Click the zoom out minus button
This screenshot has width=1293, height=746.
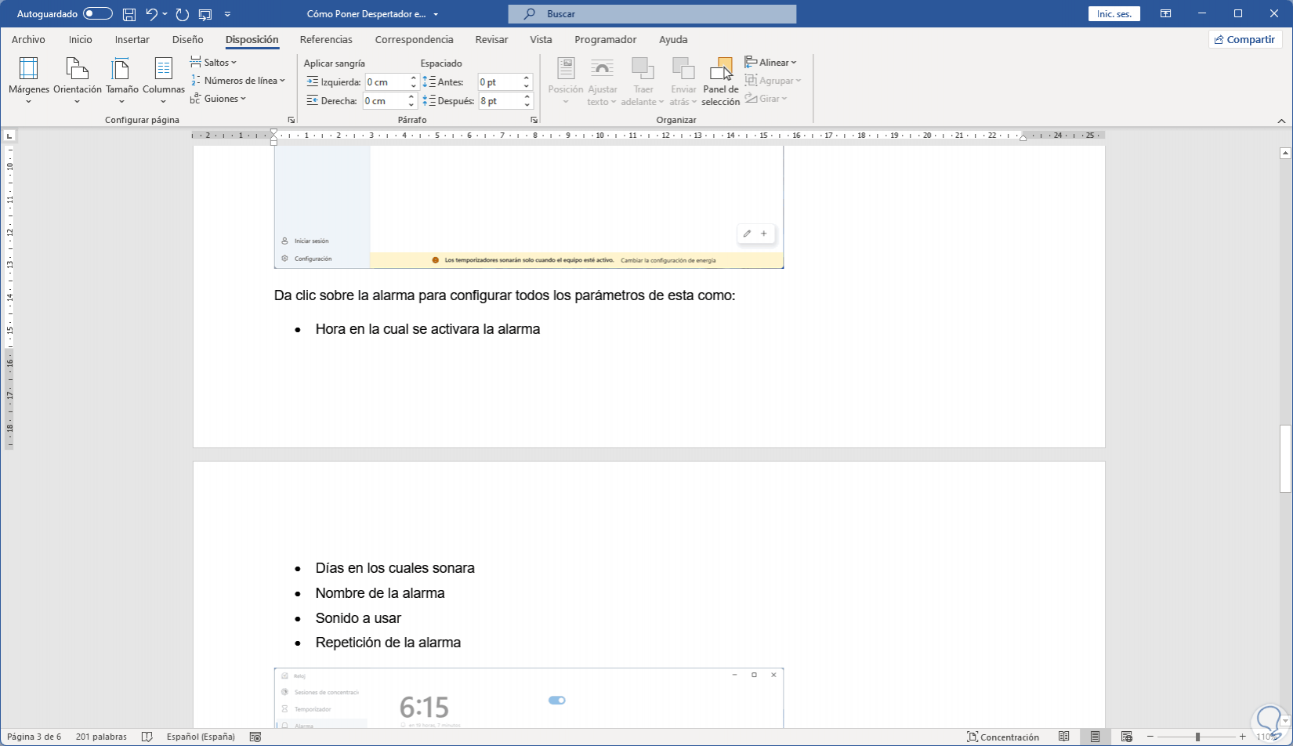point(1150,737)
